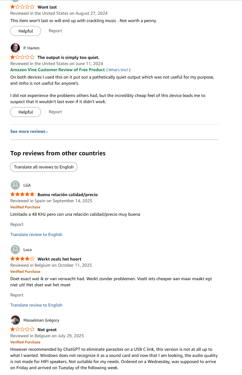Image resolution: width=242 pixels, height=375 pixels.
Task: Open 'Buena relación calidad/precio' review title
Action: click(x=67, y=195)
